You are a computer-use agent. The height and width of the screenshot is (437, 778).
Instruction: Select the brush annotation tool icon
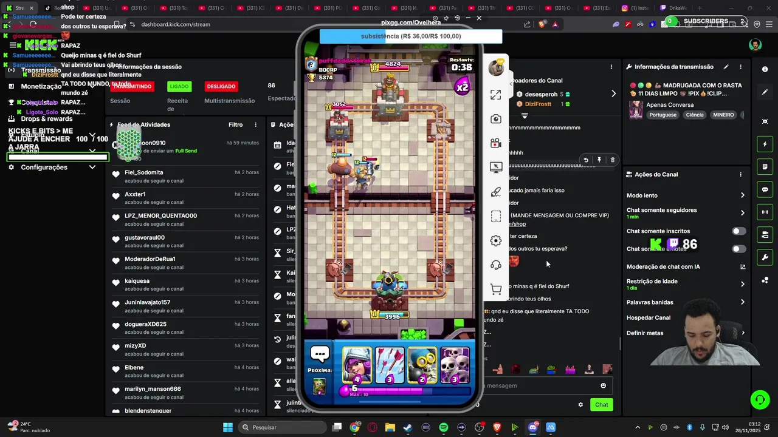[496, 192]
